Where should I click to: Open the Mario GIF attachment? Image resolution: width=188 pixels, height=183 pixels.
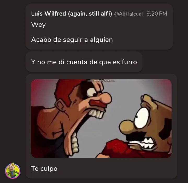pos(101,119)
